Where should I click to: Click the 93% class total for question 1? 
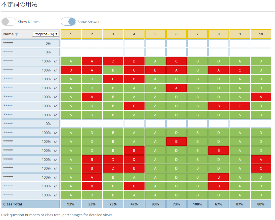click(71, 204)
